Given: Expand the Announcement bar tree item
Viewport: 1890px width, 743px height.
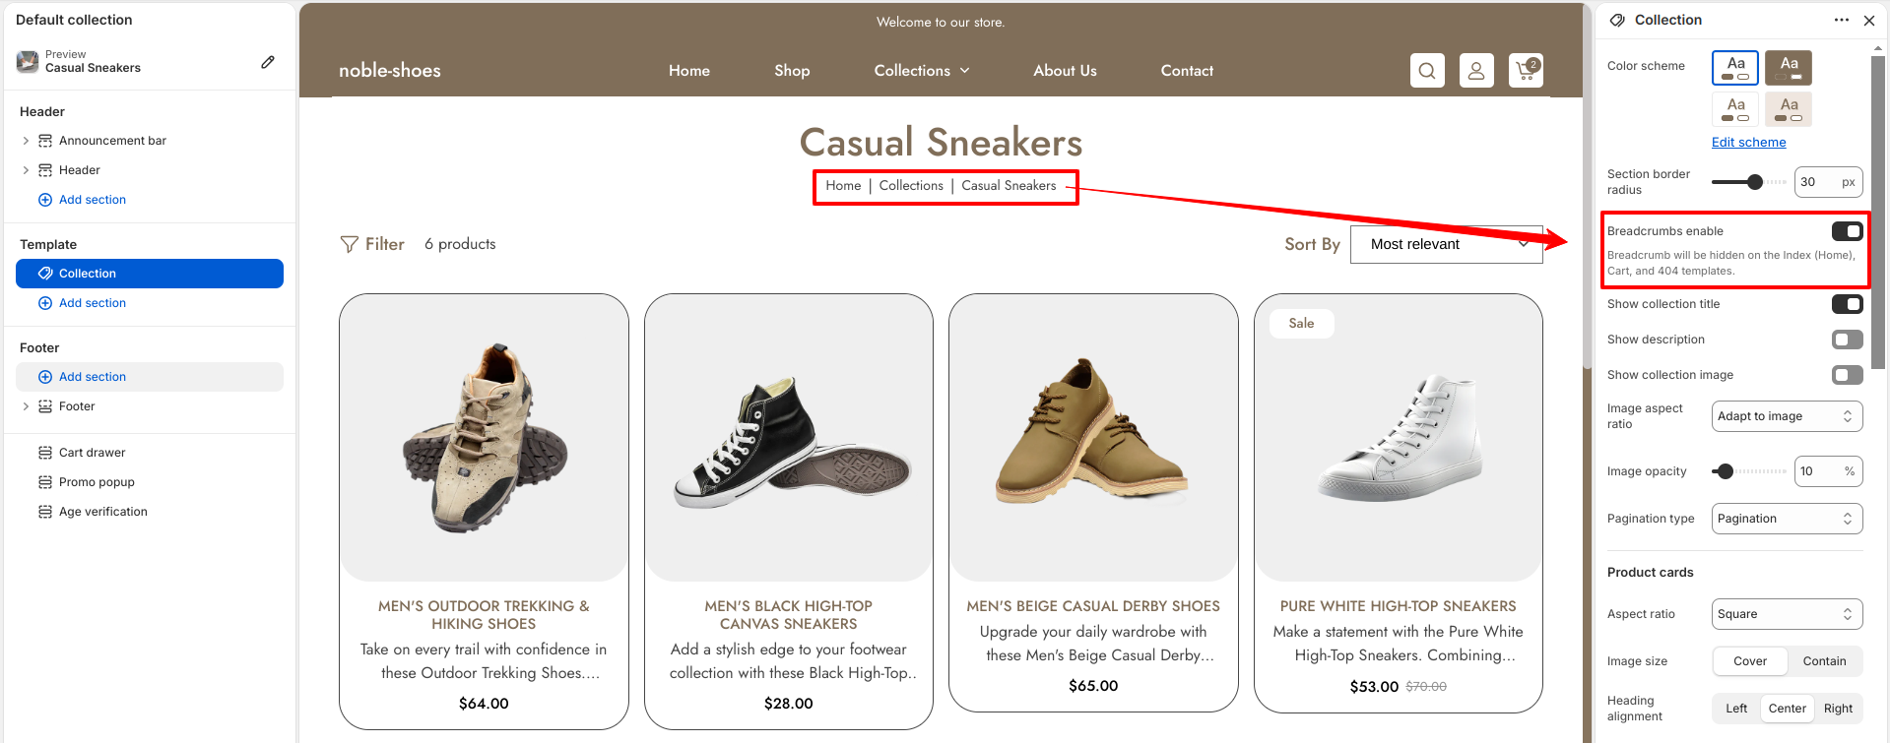Looking at the screenshot, I should point(26,141).
